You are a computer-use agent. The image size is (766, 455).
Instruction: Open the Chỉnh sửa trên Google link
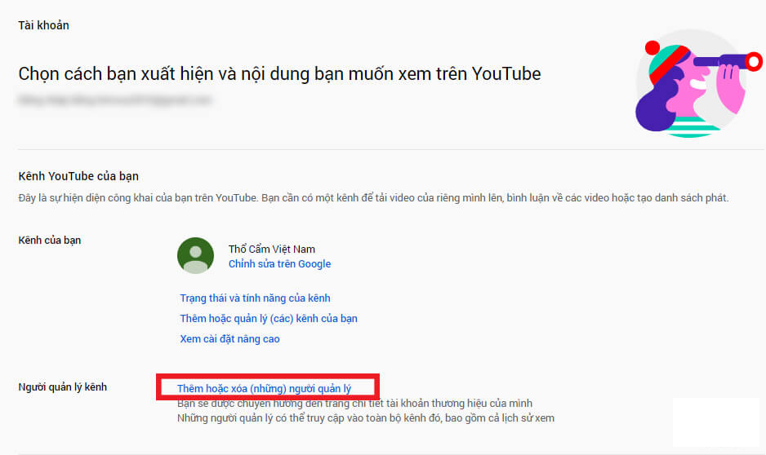coord(279,264)
